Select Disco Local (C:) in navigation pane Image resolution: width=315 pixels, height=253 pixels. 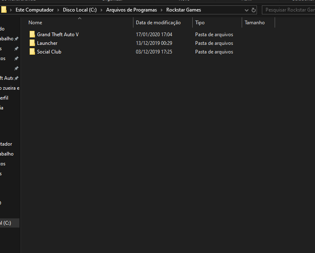[x=9, y=223]
